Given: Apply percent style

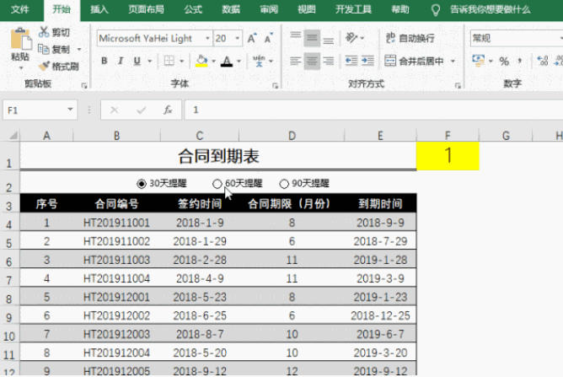Looking at the screenshot, I should 504,61.
